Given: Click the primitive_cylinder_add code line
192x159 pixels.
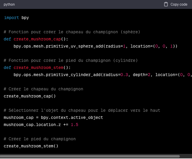Looking at the screenshot, I should [x=103, y=75].
